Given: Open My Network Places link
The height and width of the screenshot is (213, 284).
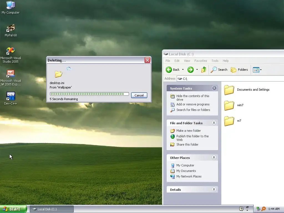Looking at the screenshot, I should coord(189,176).
